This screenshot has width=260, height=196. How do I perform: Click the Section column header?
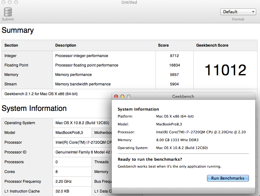pos(11,45)
